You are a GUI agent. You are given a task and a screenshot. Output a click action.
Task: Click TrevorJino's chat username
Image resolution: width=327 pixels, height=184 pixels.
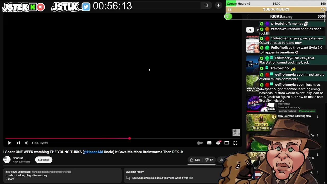(280, 68)
